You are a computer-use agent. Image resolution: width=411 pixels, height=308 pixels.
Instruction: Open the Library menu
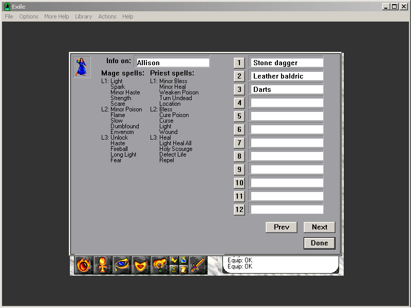click(83, 16)
